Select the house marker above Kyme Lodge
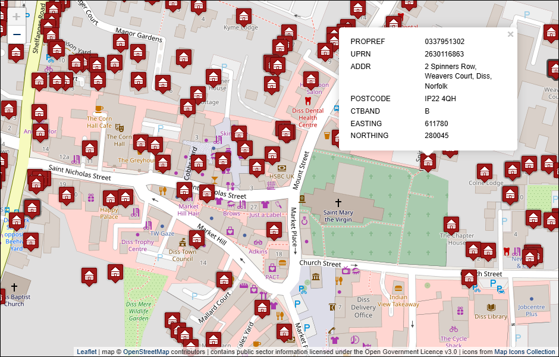This screenshot has width=559, height=357. tap(244, 16)
